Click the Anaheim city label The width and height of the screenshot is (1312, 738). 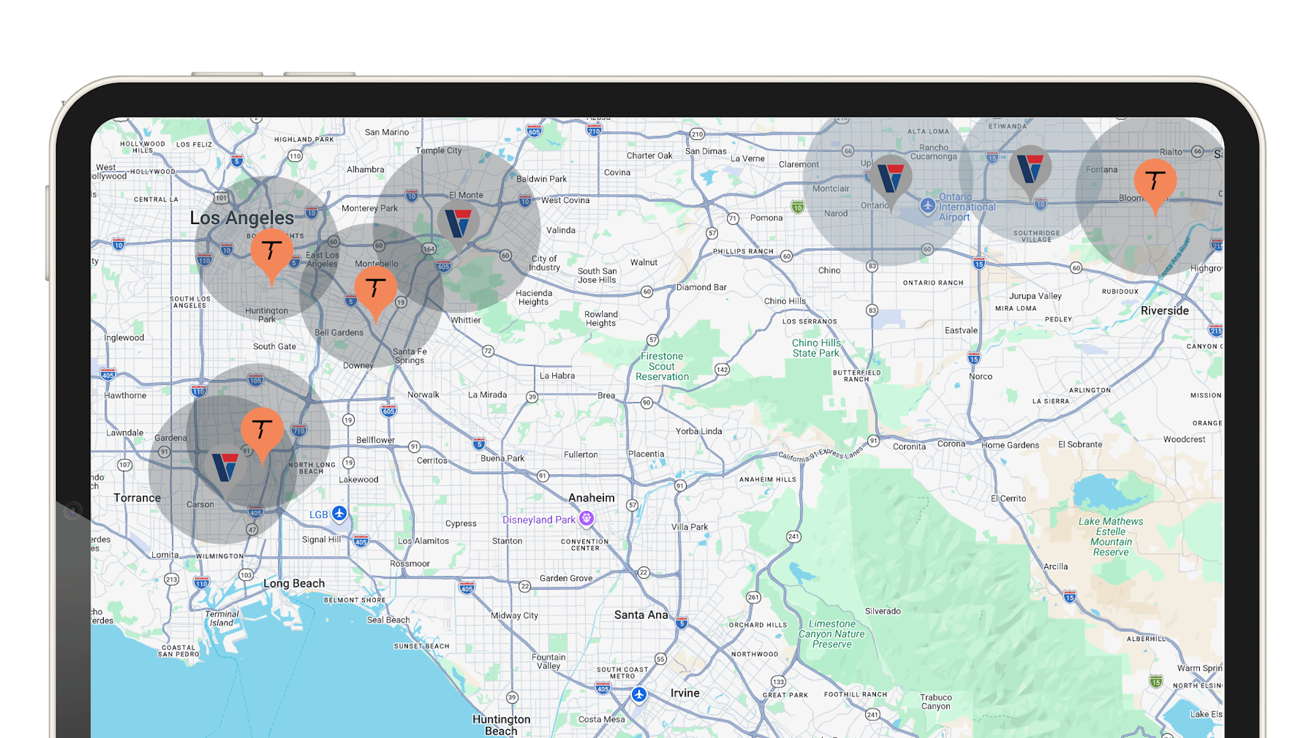(591, 498)
